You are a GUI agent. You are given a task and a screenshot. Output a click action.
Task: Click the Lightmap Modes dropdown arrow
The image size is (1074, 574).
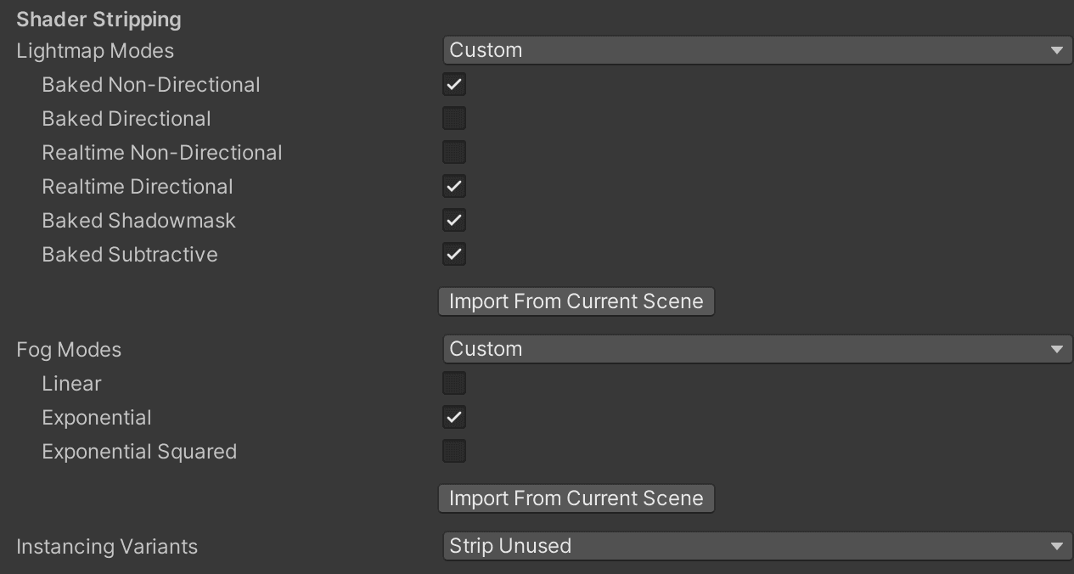coord(1058,50)
